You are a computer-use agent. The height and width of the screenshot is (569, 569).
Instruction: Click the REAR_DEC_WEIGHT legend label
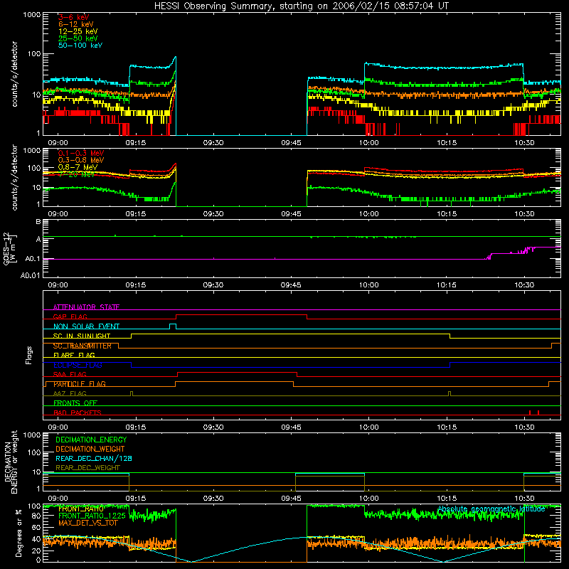(x=87, y=468)
